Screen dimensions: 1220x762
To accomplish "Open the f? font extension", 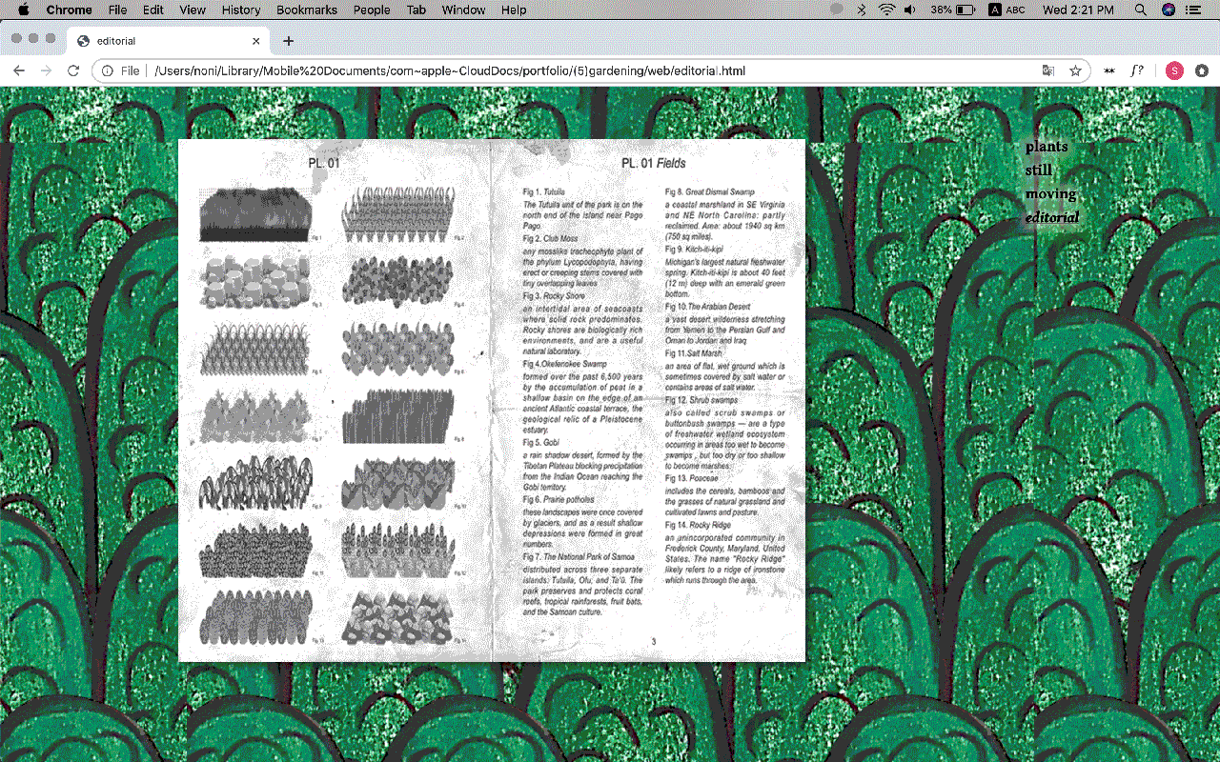I will (x=1137, y=70).
